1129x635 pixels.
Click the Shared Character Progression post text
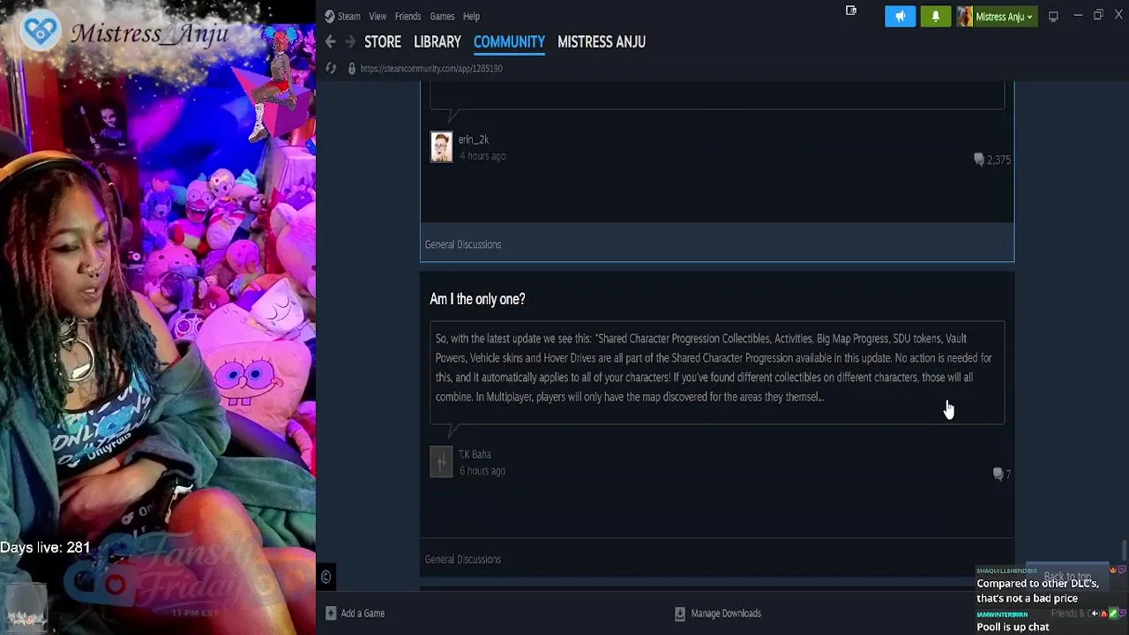click(714, 368)
